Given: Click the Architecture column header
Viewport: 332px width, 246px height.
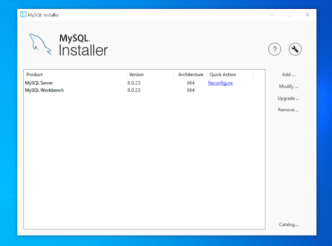Looking at the screenshot, I should pos(190,74).
